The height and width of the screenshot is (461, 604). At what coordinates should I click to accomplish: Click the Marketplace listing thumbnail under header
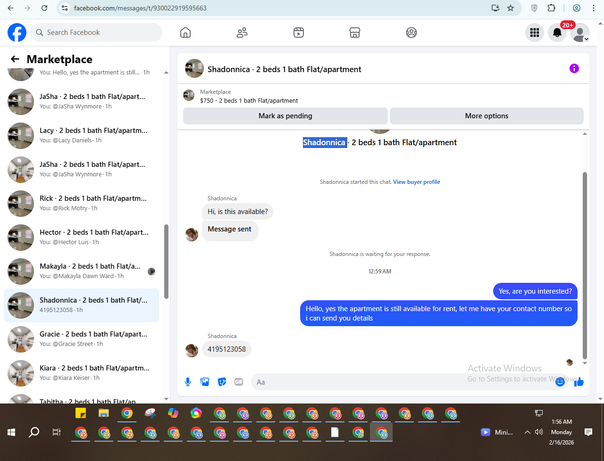(x=189, y=95)
